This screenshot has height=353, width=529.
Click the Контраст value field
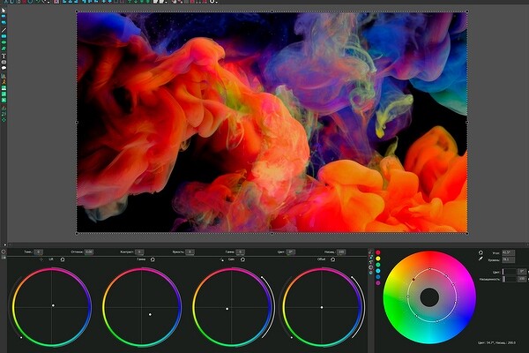[x=139, y=252]
